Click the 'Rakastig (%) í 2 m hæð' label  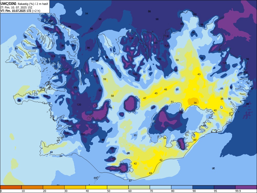pos(33,4)
